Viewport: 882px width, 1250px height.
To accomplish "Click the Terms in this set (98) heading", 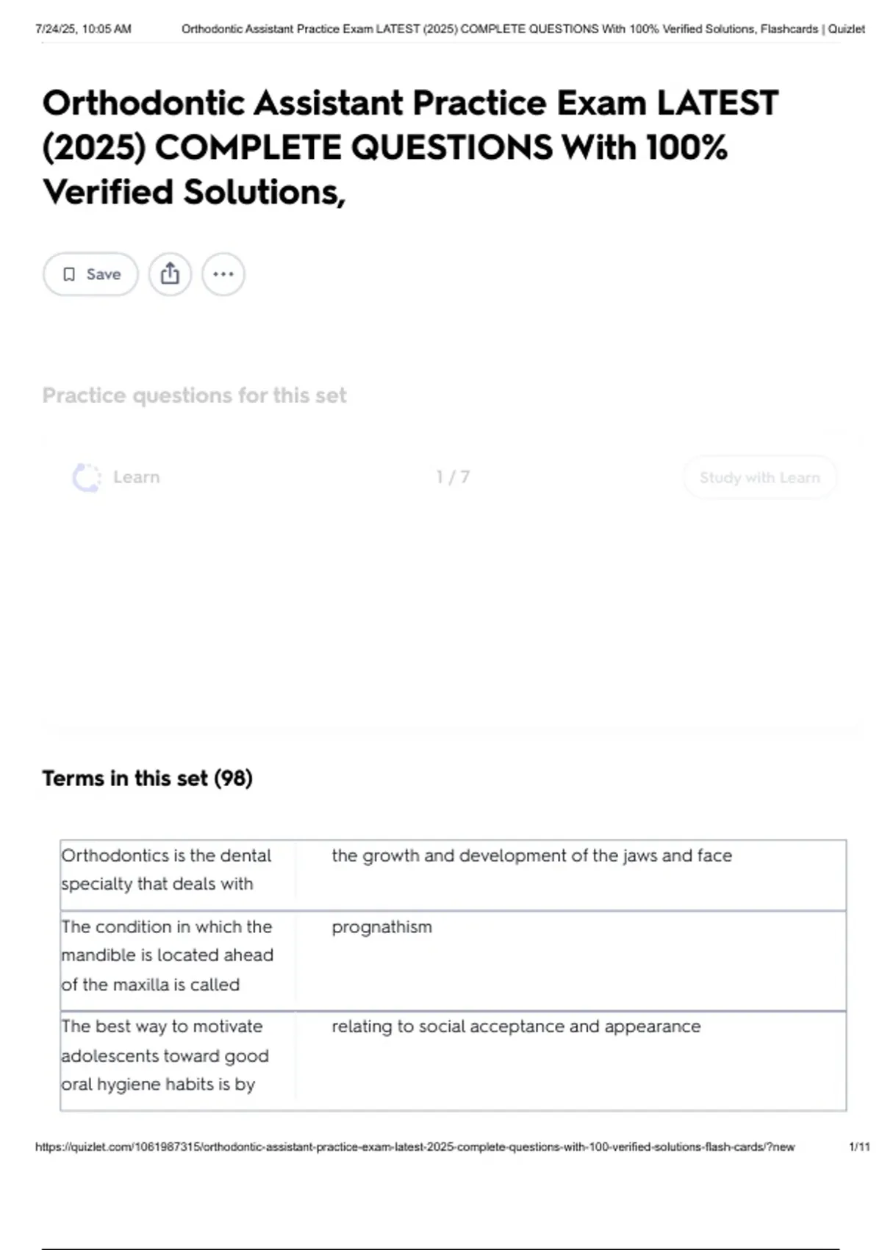I will (x=147, y=778).
